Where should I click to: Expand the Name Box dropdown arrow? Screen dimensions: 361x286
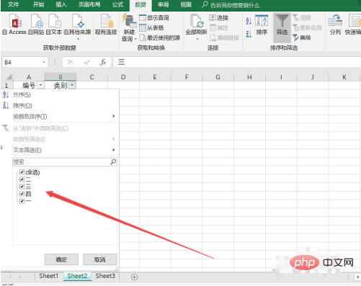[44, 62]
